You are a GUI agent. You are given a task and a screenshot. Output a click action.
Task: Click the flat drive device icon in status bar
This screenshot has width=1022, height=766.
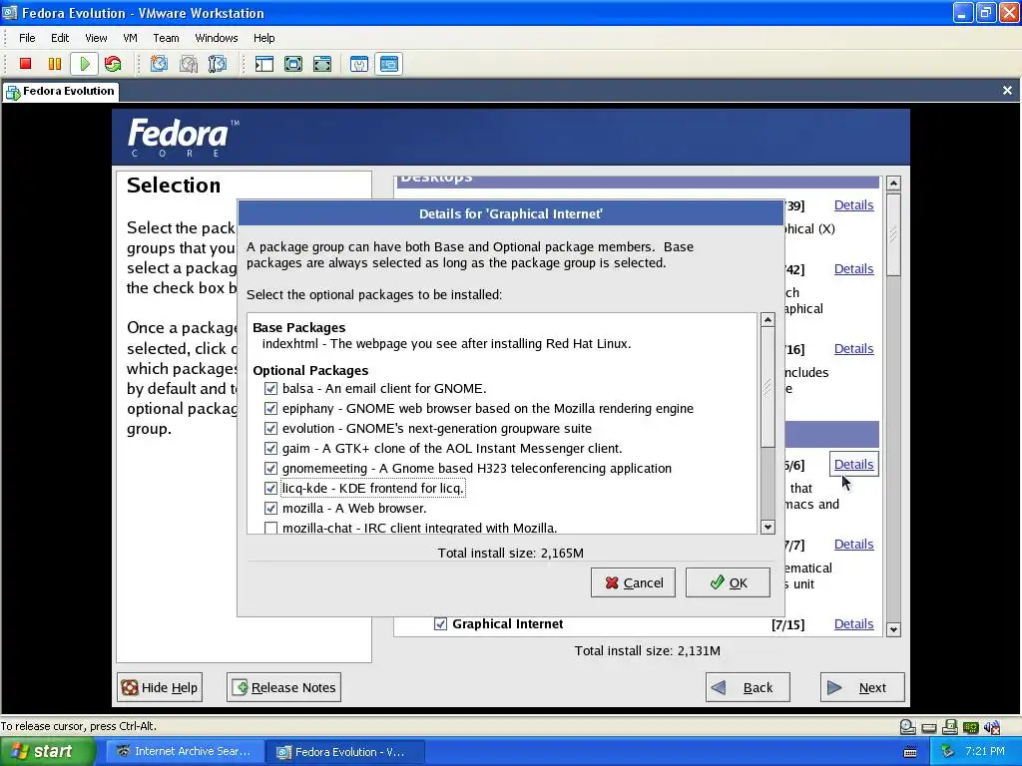pyautogui.click(x=929, y=727)
